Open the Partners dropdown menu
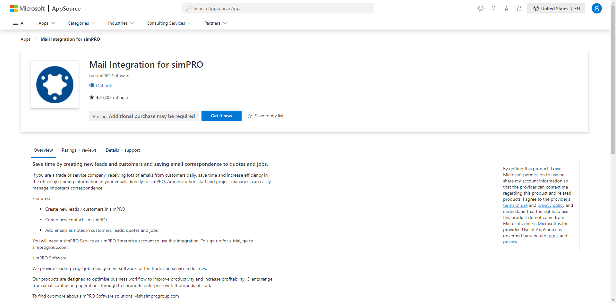This screenshot has height=303, width=616. click(x=216, y=23)
